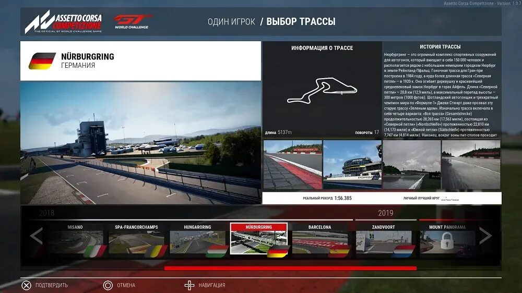Click the Mount Panorama card title
The image size is (522, 293).
coord(447,227)
